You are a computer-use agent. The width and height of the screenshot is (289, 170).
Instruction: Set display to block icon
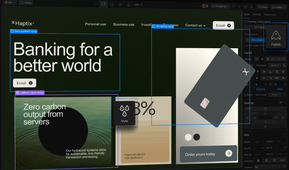click(x=257, y=59)
